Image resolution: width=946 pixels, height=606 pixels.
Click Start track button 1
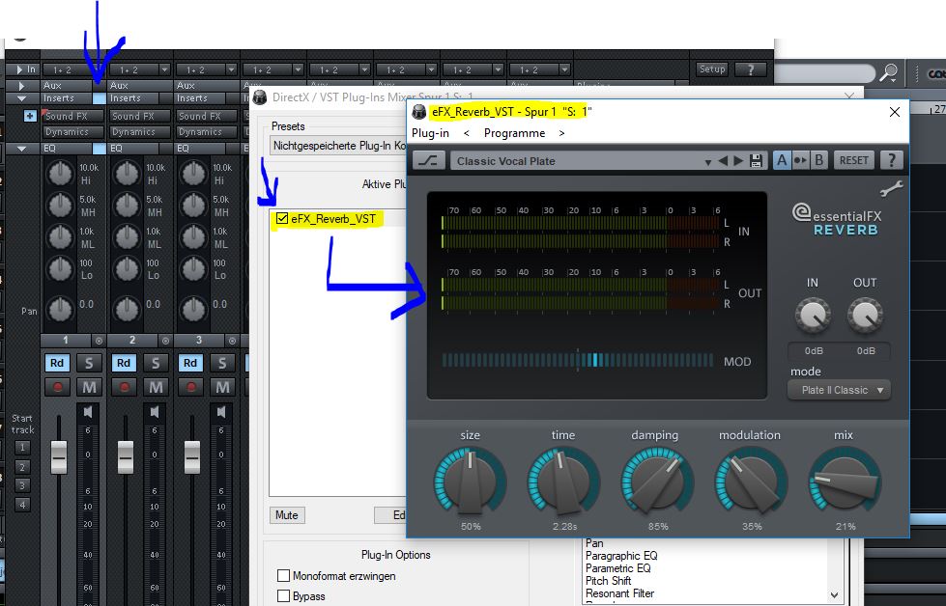point(22,447)
